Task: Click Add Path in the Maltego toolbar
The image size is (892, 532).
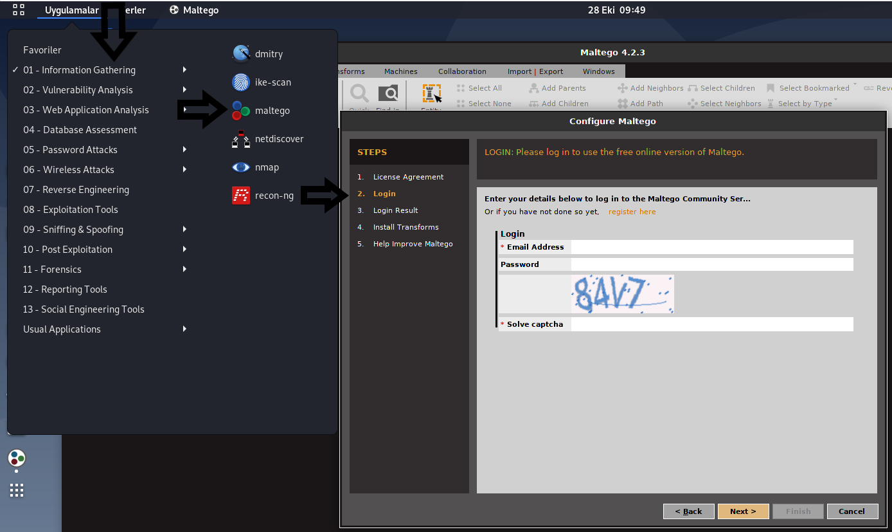Action: pos(640,104)
